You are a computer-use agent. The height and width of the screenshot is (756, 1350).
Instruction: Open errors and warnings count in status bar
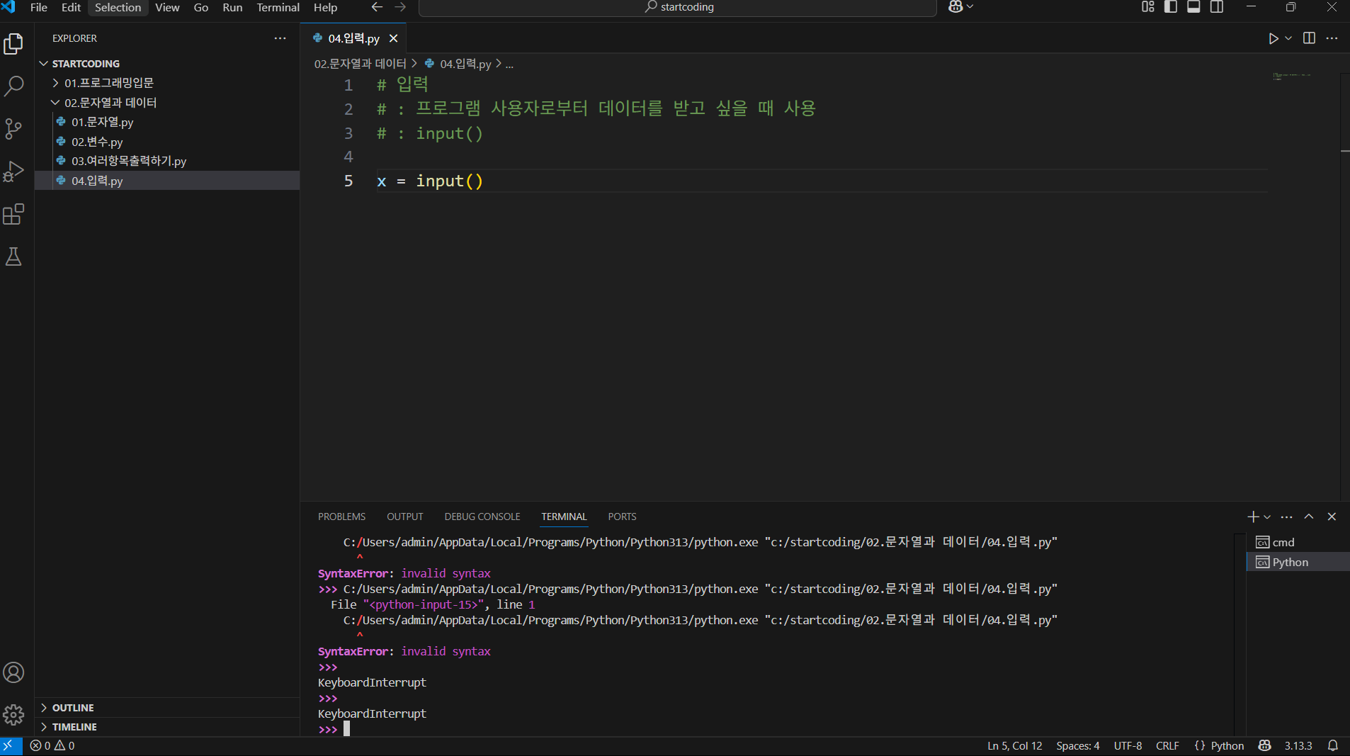[52, 746]
